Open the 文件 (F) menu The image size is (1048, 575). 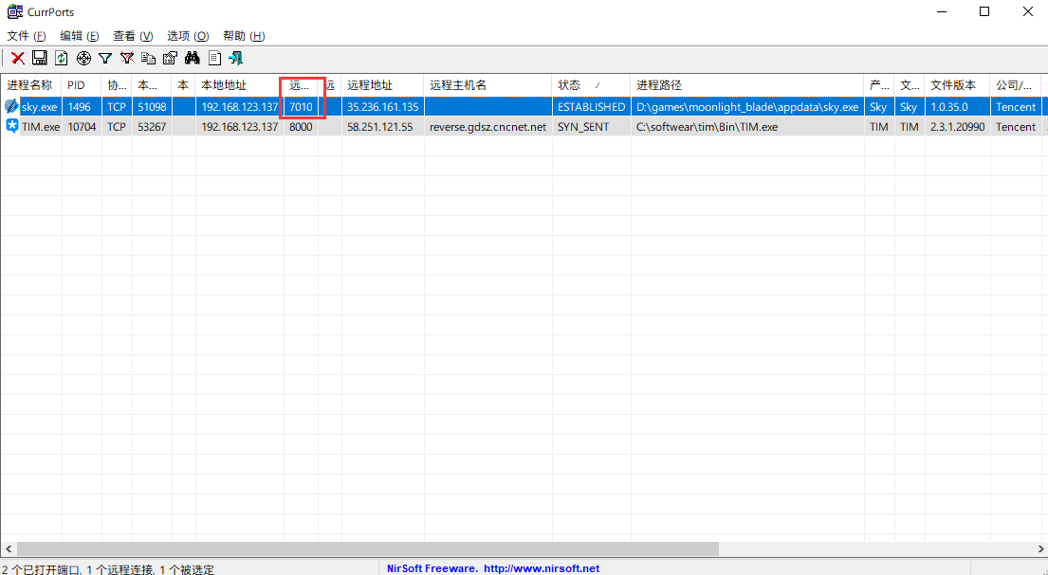coord(26,36)
